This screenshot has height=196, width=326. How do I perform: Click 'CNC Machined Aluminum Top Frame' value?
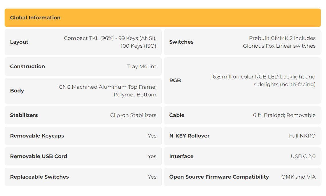click(x=107, y=91)
